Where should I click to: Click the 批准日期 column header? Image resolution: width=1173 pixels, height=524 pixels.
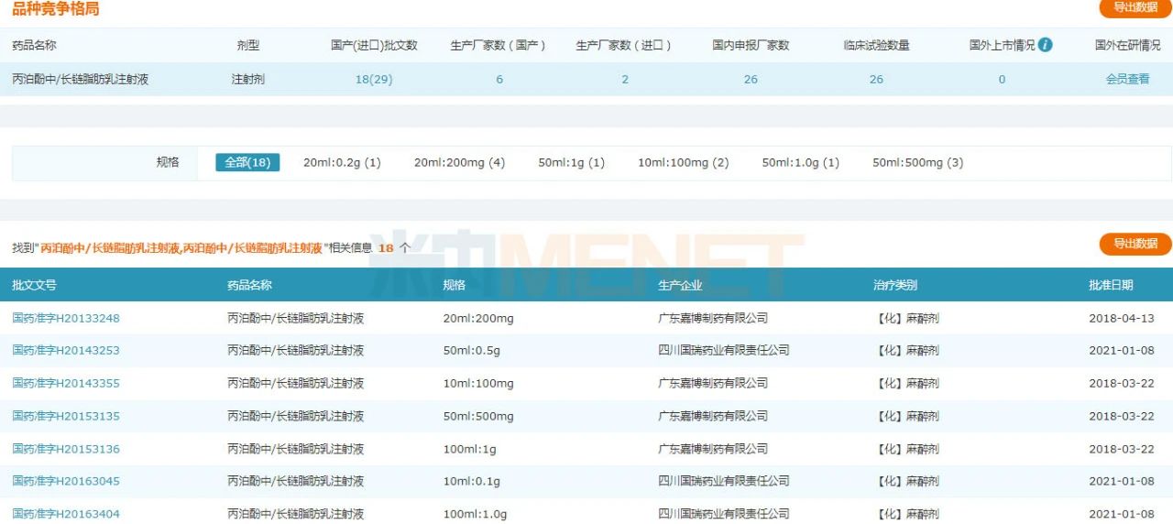click(1111, 285)
